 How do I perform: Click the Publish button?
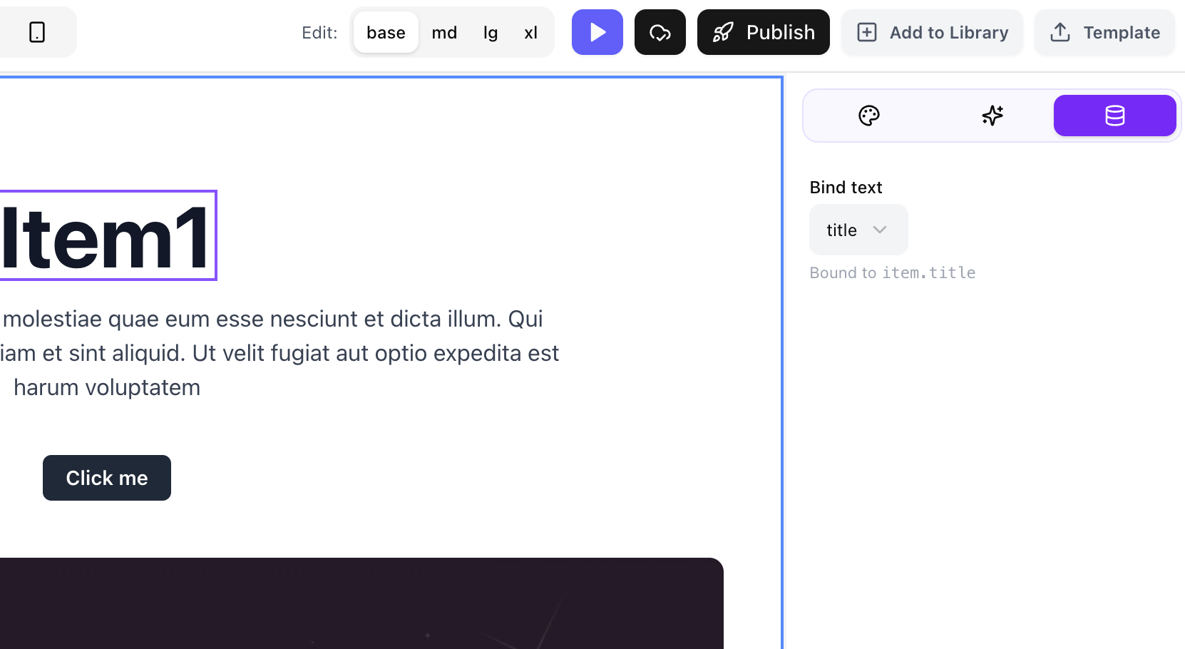point(763,32)
